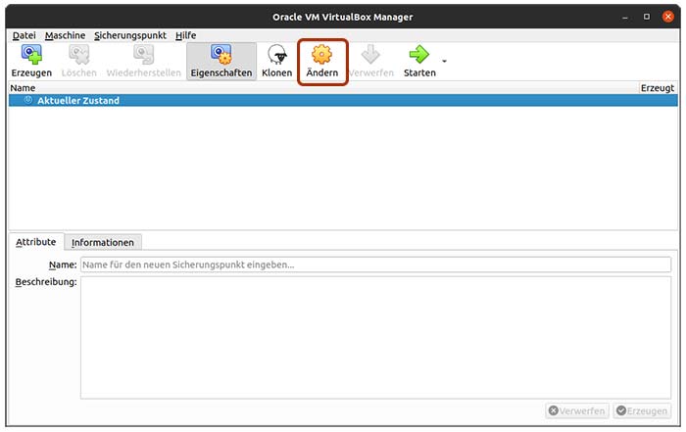Open the Sicherungspunkt menu
Image resolution: width=686 pixels, height=432 pixels.
coord(130,35)
